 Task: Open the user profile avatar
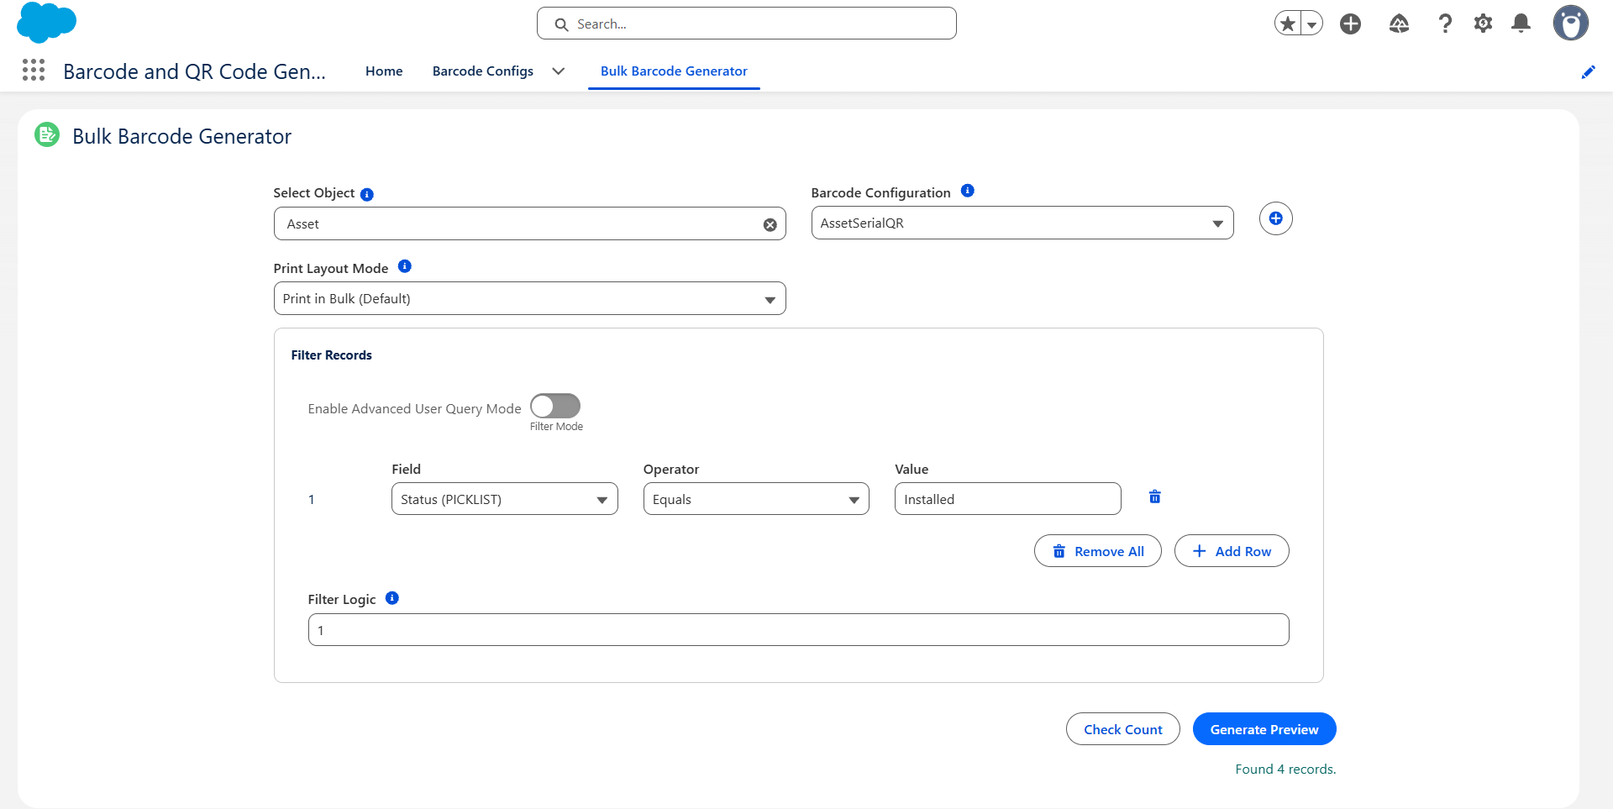coord(1571,23)
